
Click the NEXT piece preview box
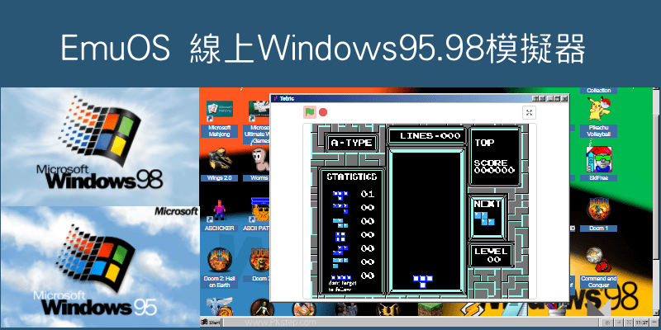point(487,218)
